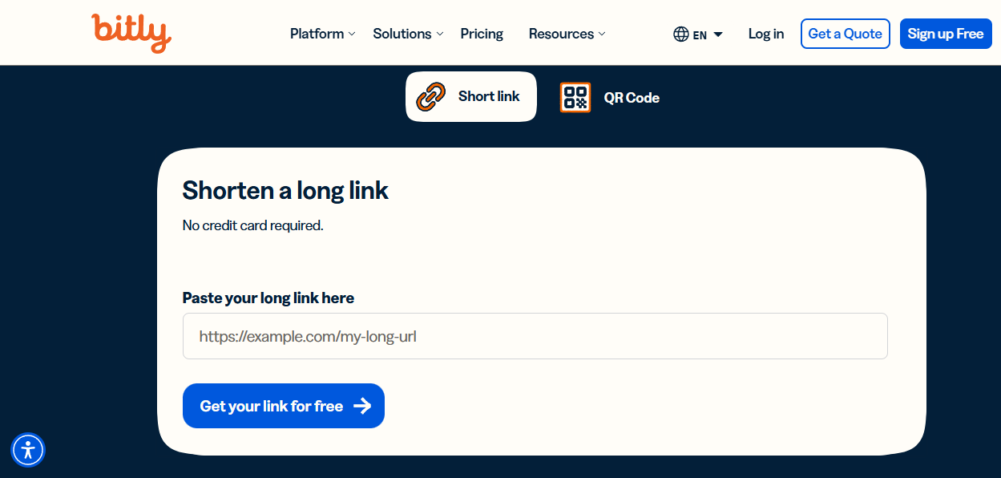The width and height of the screenshot is (1001, 478).
Task: Click the Bitly logo
Action: (x=131, y=33)
